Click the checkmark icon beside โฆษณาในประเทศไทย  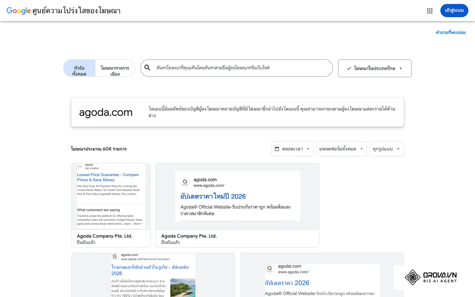[x=349, y=68]
